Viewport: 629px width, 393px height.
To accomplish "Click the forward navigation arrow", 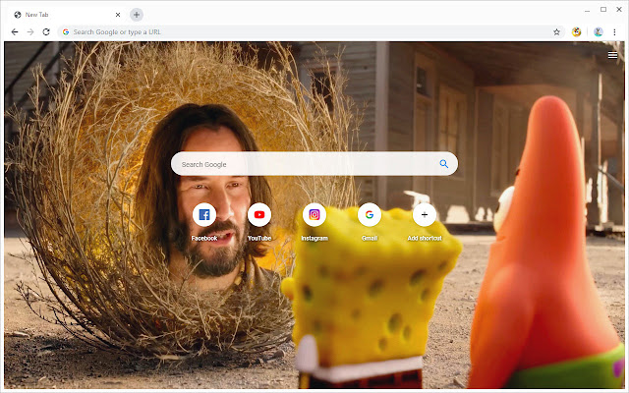I will coord(30,32).
